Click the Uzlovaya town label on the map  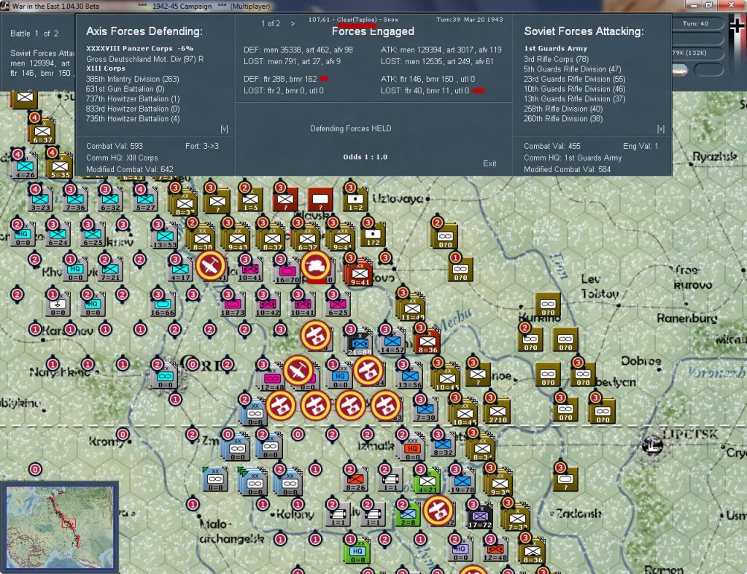pyautogui.click(x=398, y=198)
